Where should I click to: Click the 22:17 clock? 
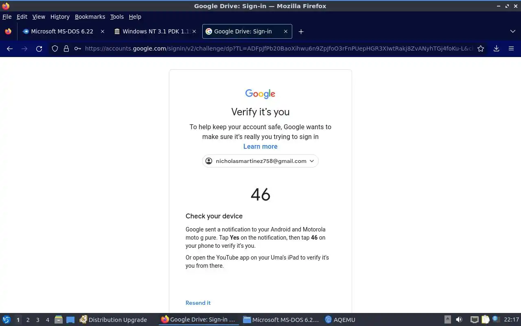[x=511, y=320]
